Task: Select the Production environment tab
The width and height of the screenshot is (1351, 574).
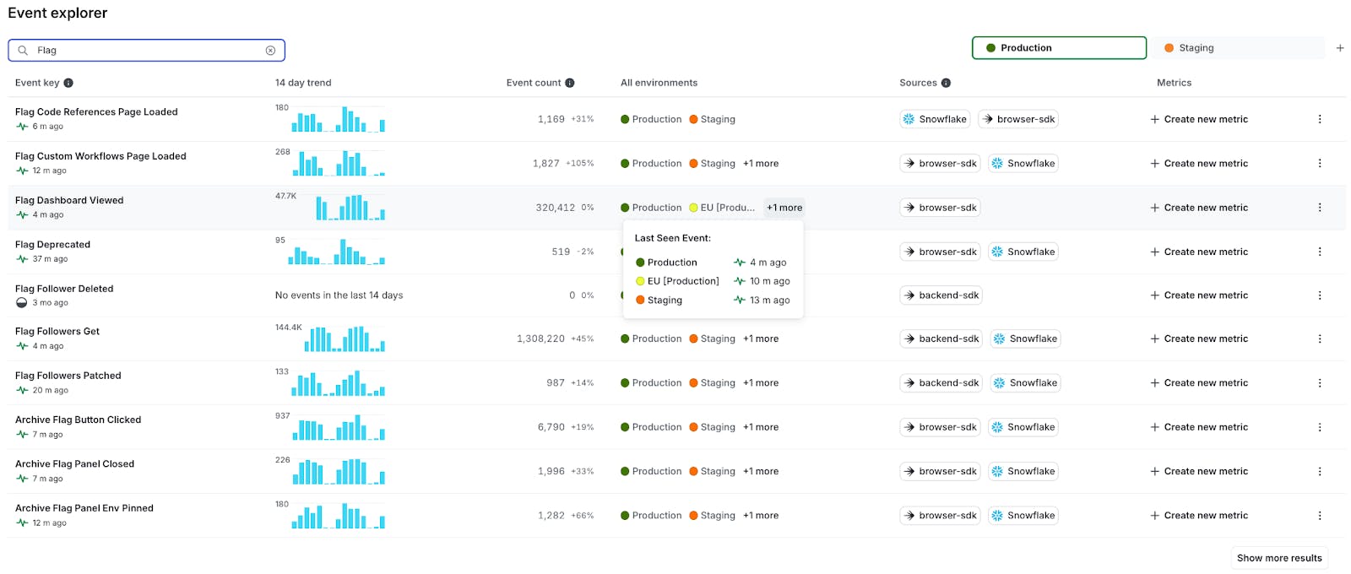Action: [x=1059, y=48]
